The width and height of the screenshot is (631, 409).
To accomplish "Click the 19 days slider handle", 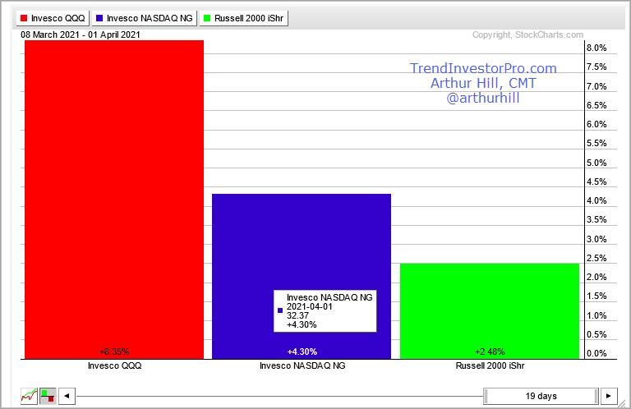I will pyautogui.click(x=541, y=395).
